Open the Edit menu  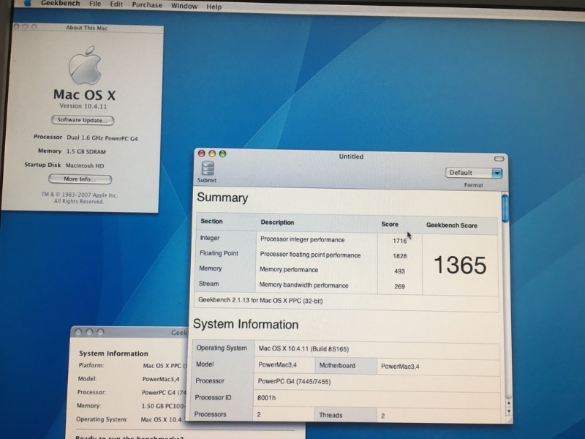click(x=116, y=4)
